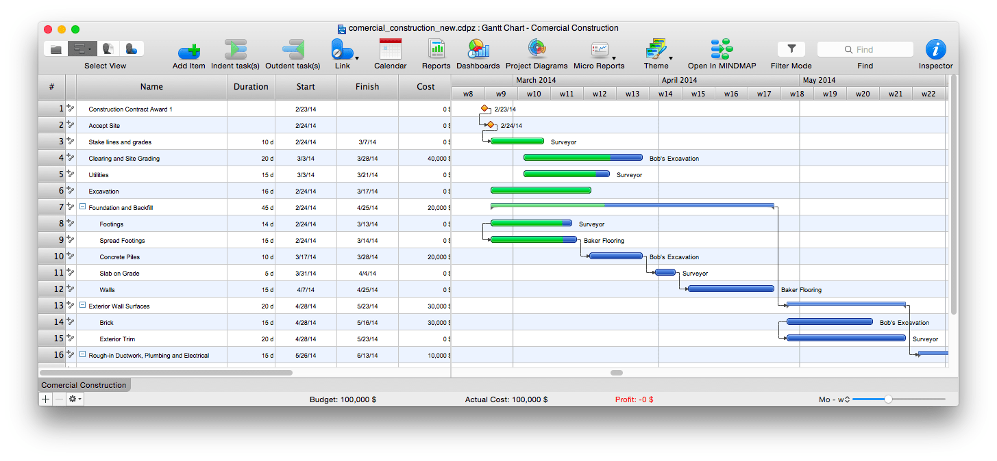
Task: Select the Indent task(s) icon
Action: point(235,50)
